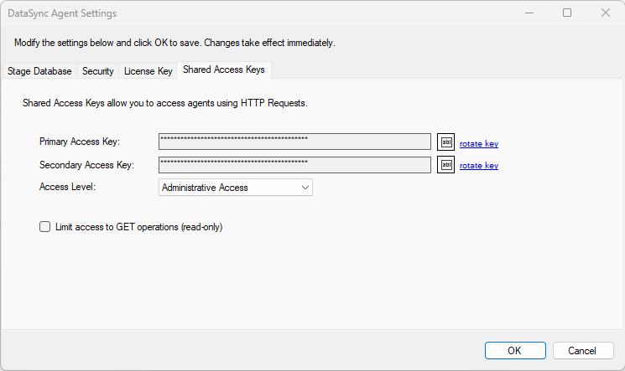625x371 pixels.
Task: Minimize the DataSync Agent Settings window
Action: click(529, 13)
